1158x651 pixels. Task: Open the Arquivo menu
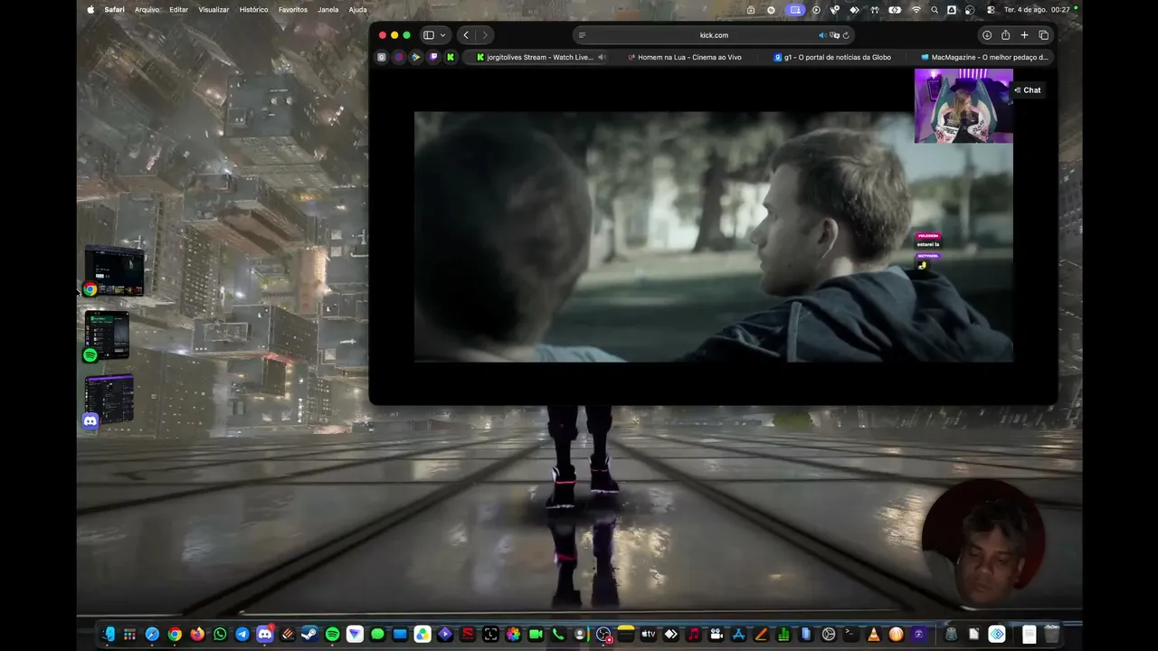(147, 10)
